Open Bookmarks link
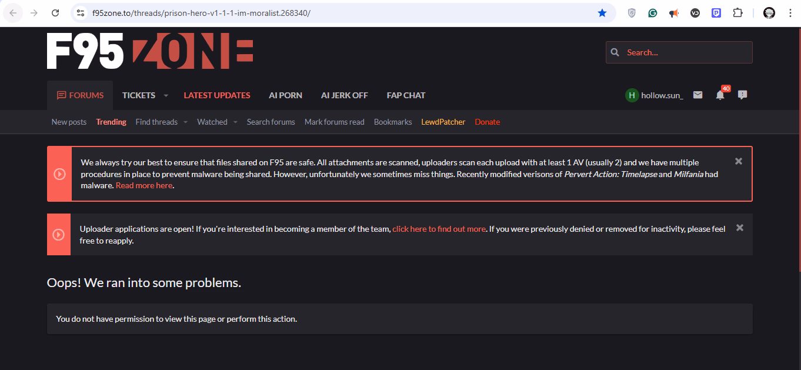 pyautogui.click(x=393, y=122)
